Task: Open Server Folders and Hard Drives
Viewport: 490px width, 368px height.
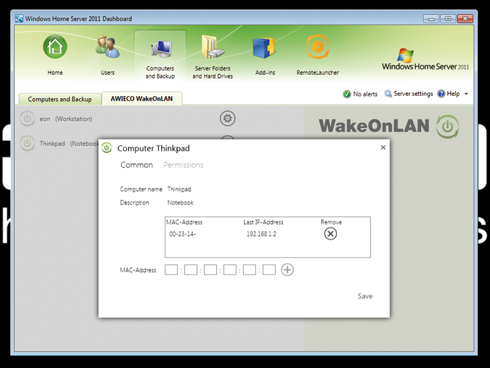Action: tap(213, 47)
